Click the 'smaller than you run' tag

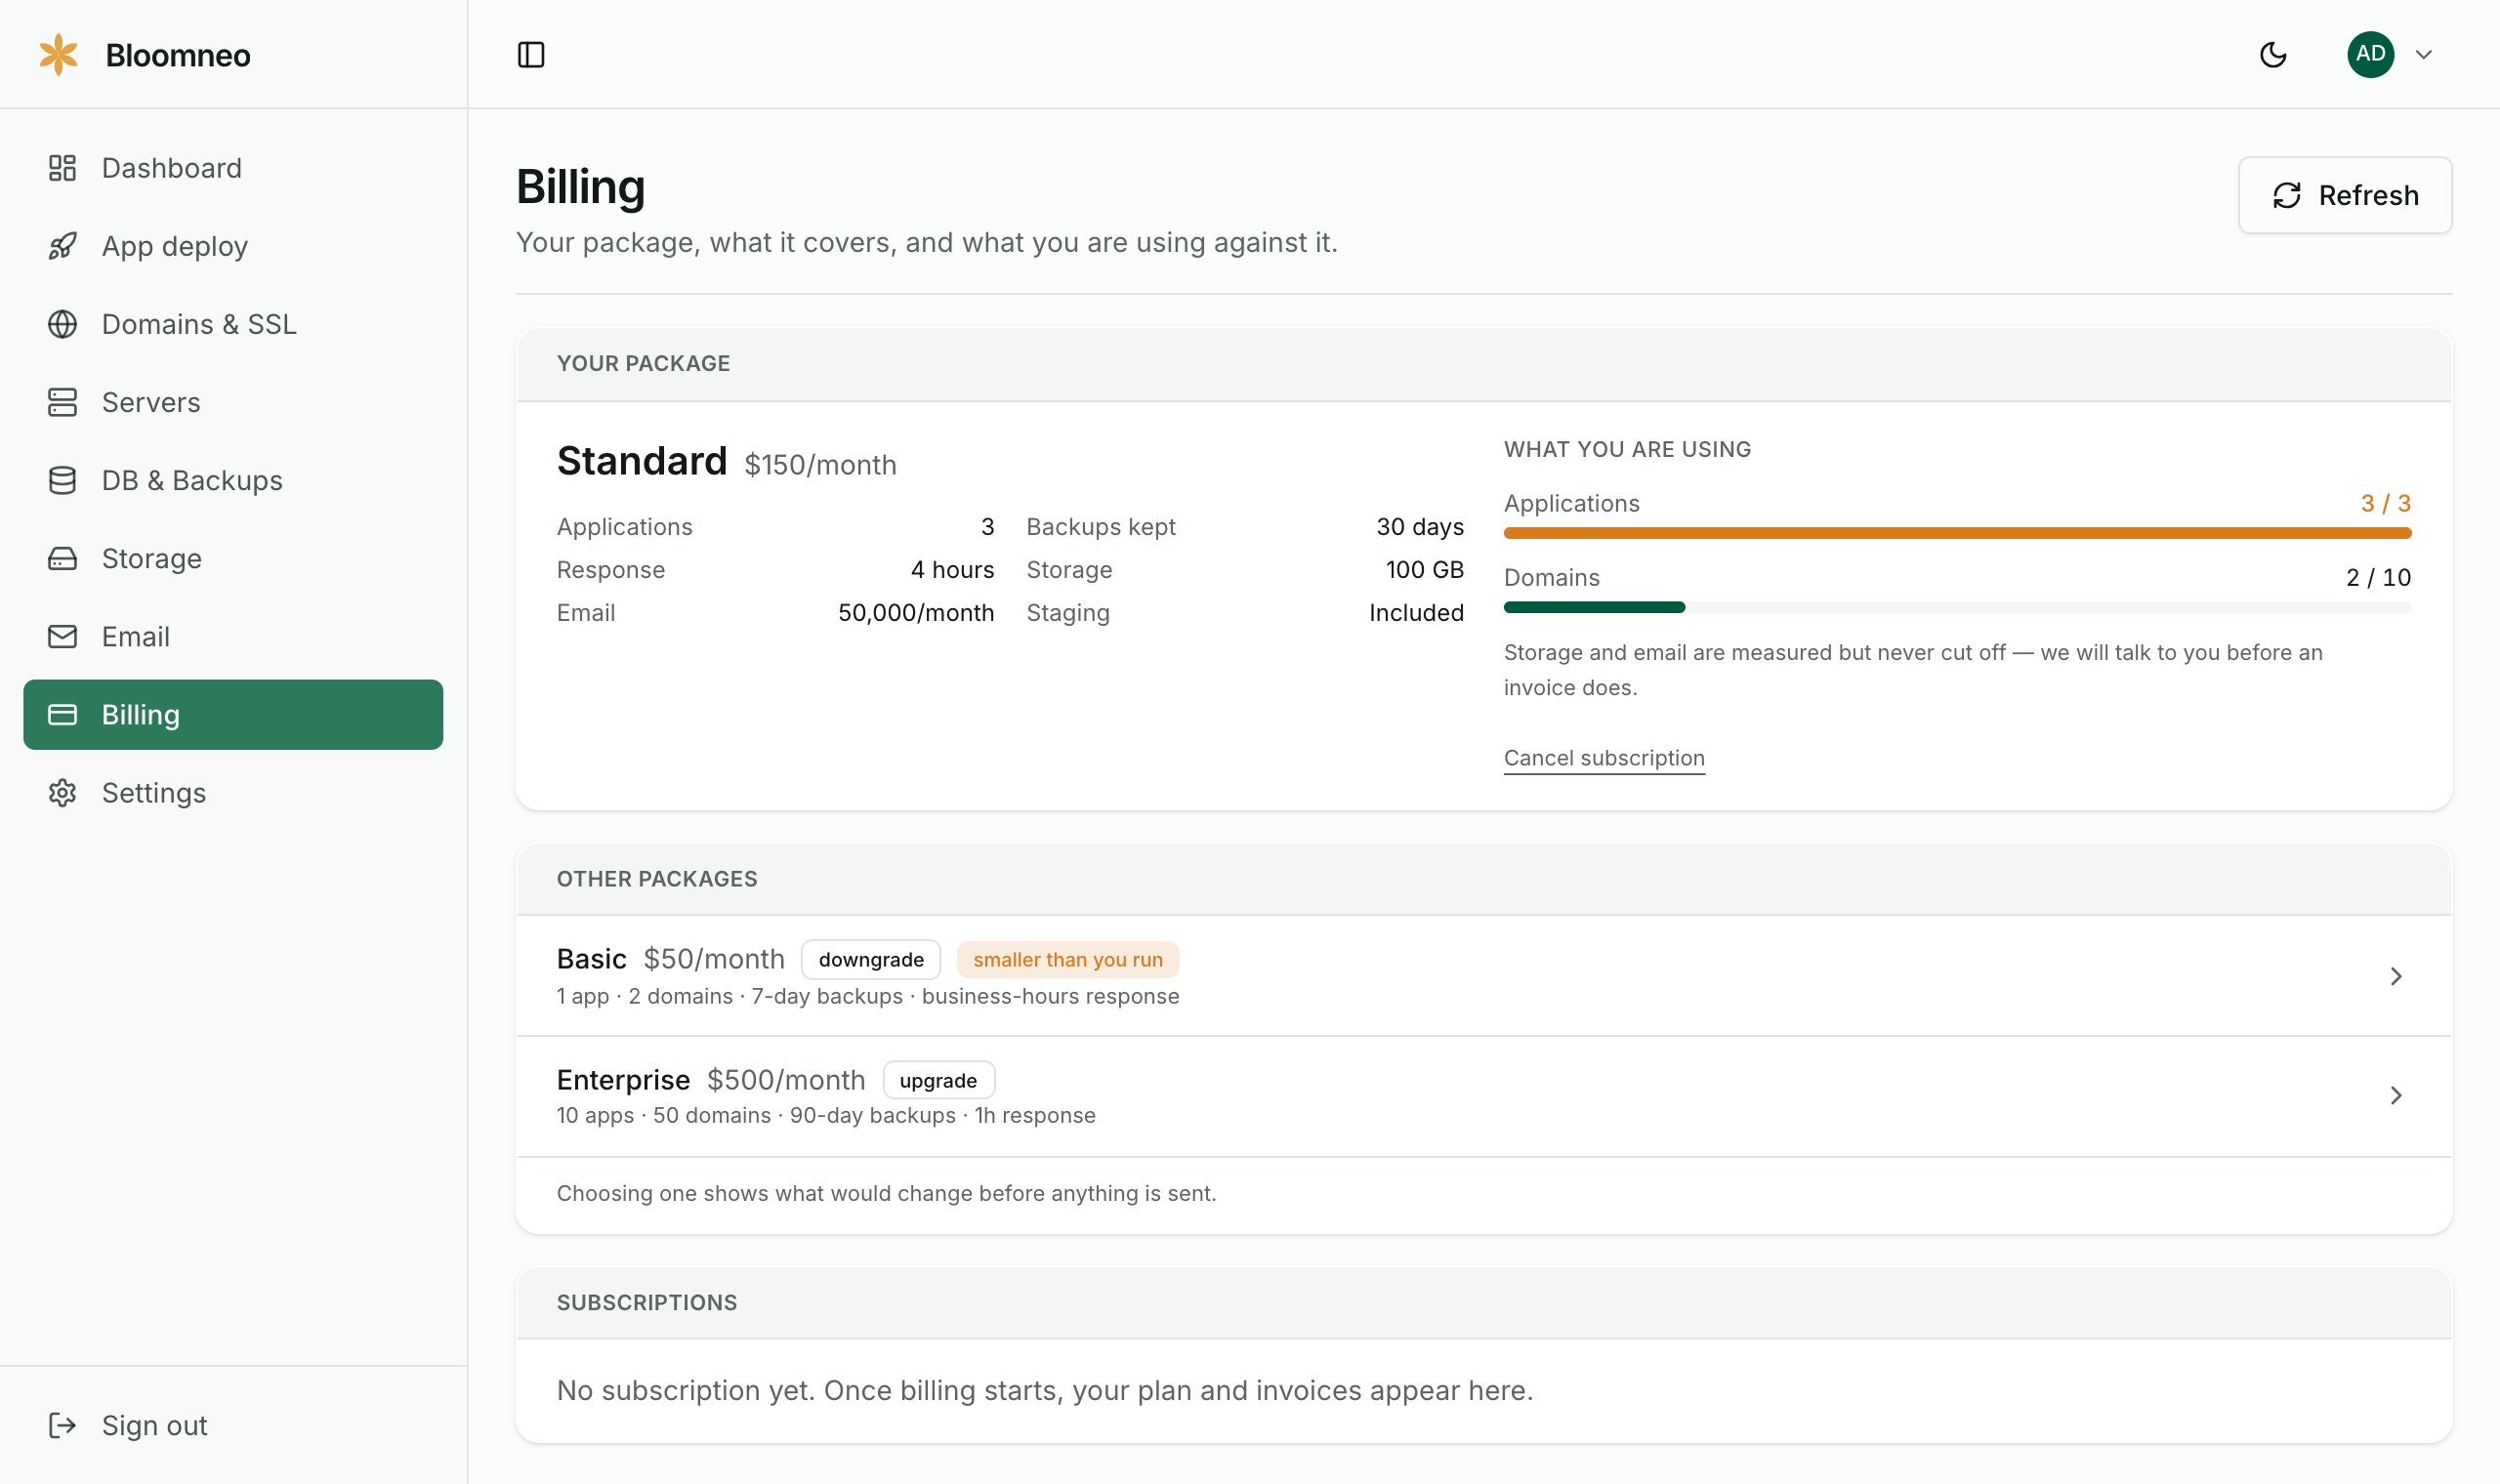point(1067,959)
